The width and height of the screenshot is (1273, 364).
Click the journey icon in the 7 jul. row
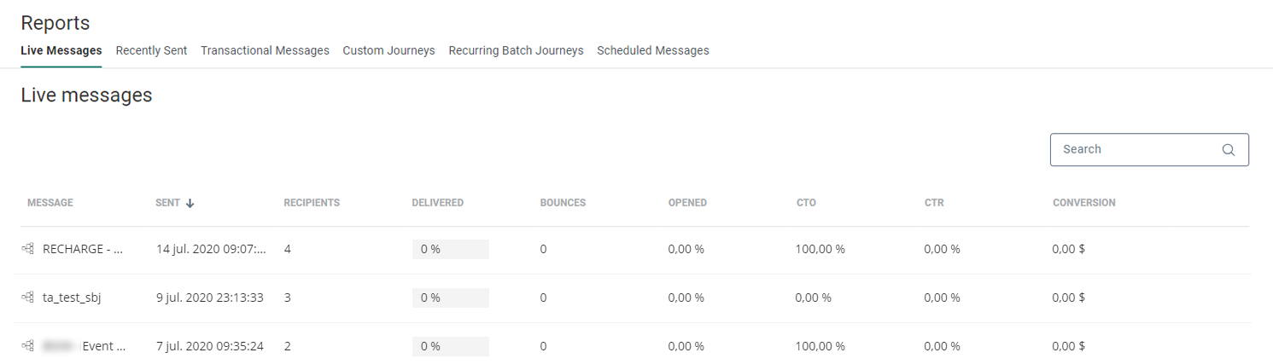28,346
